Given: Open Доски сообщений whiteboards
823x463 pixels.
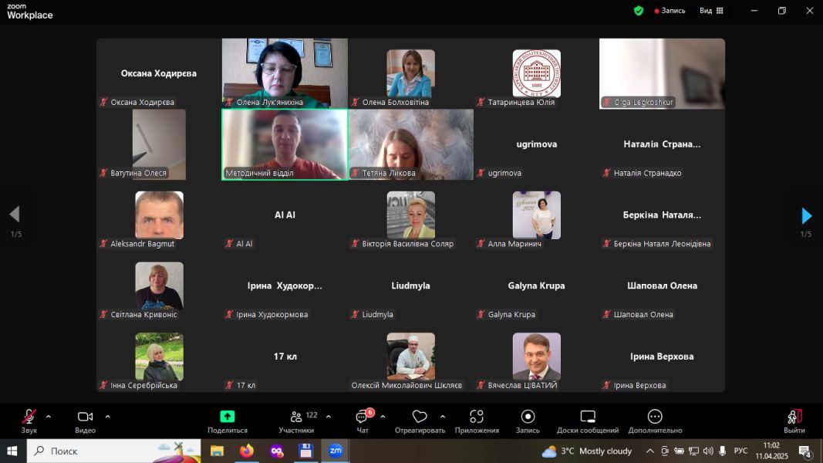Looking at the screenshot, I should 588,417.
